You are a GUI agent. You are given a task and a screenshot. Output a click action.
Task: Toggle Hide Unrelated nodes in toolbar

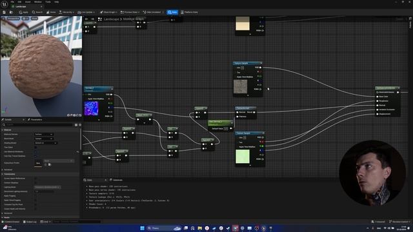pyautogui.click(x=152, y=12)
